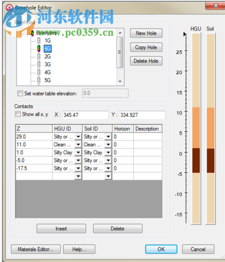This screenshot has width=225, height=262.
Task: Enable Set water table elevation checkbox
Action: pos(20,93)
